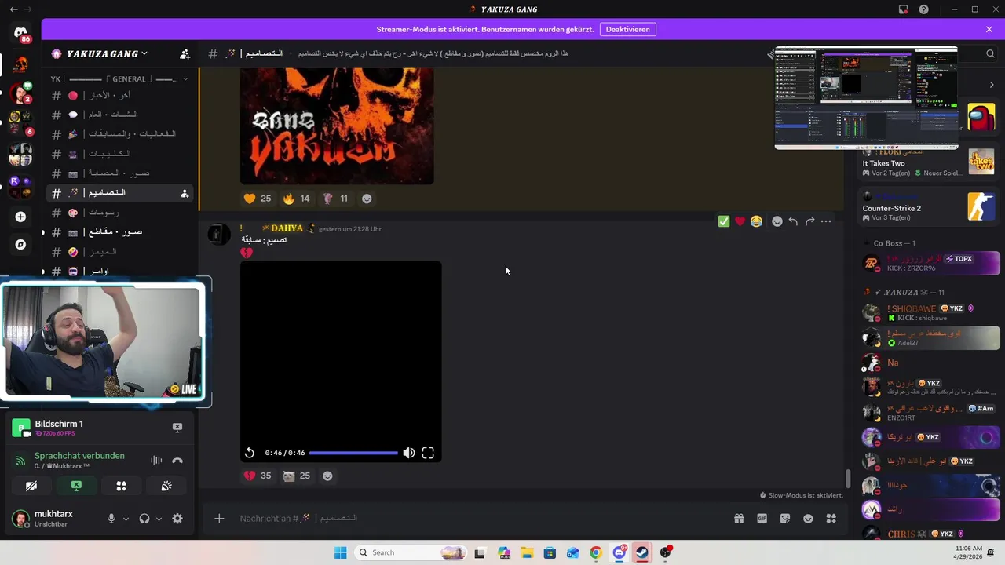Open help icon in title bar
1005x565 pixels.
tap(923, 9)
